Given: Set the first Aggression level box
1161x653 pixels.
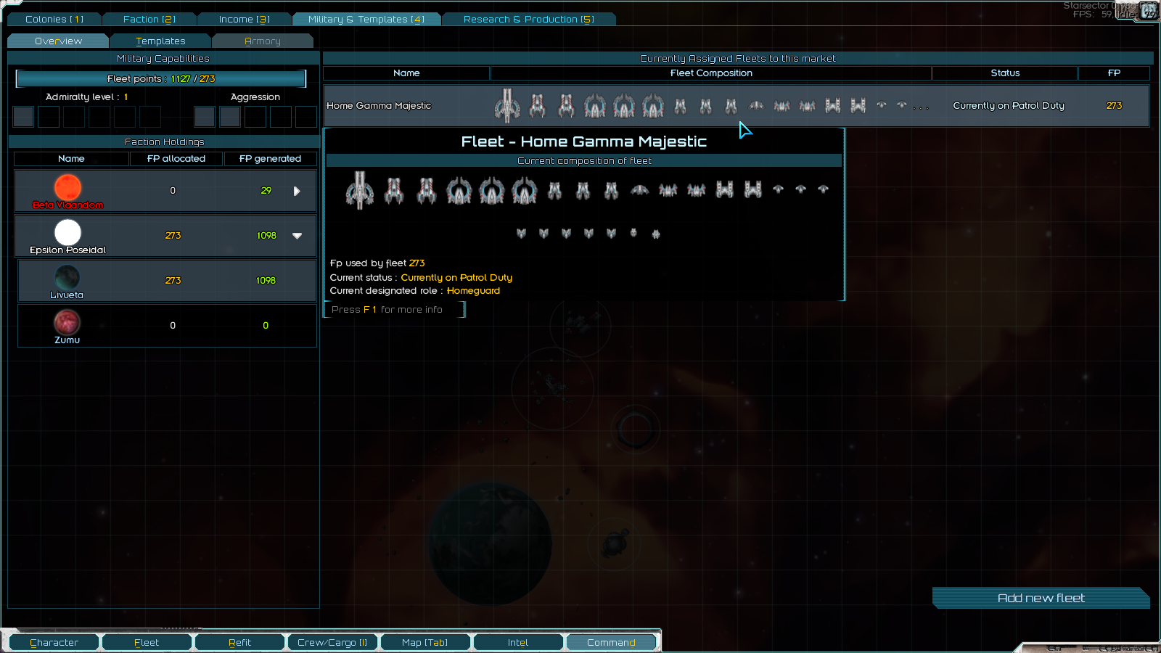Looking at the screenshot, I should point(205,117).
